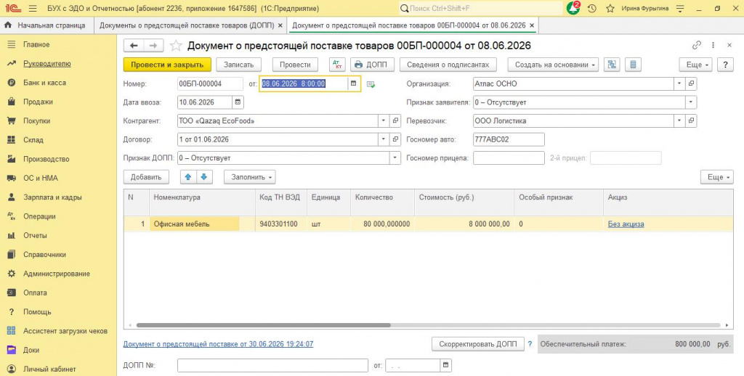Screen dimensions: 744x376
Task: Open the Без акциза link
Action: tap(626, 224)
